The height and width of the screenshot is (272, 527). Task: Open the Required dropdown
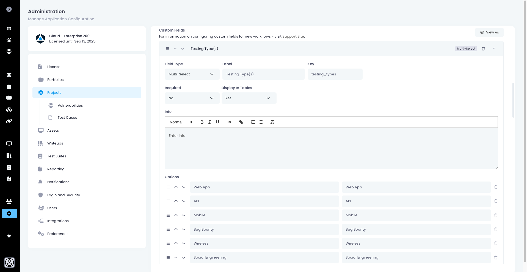192,98
